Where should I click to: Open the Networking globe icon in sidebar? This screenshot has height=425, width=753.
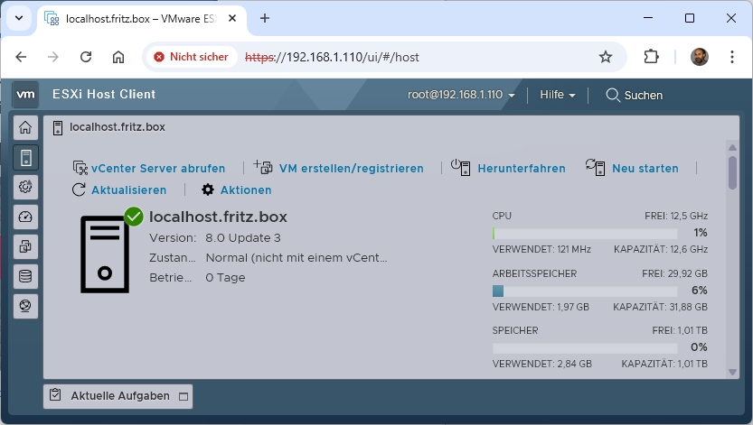tap(25, 306)
